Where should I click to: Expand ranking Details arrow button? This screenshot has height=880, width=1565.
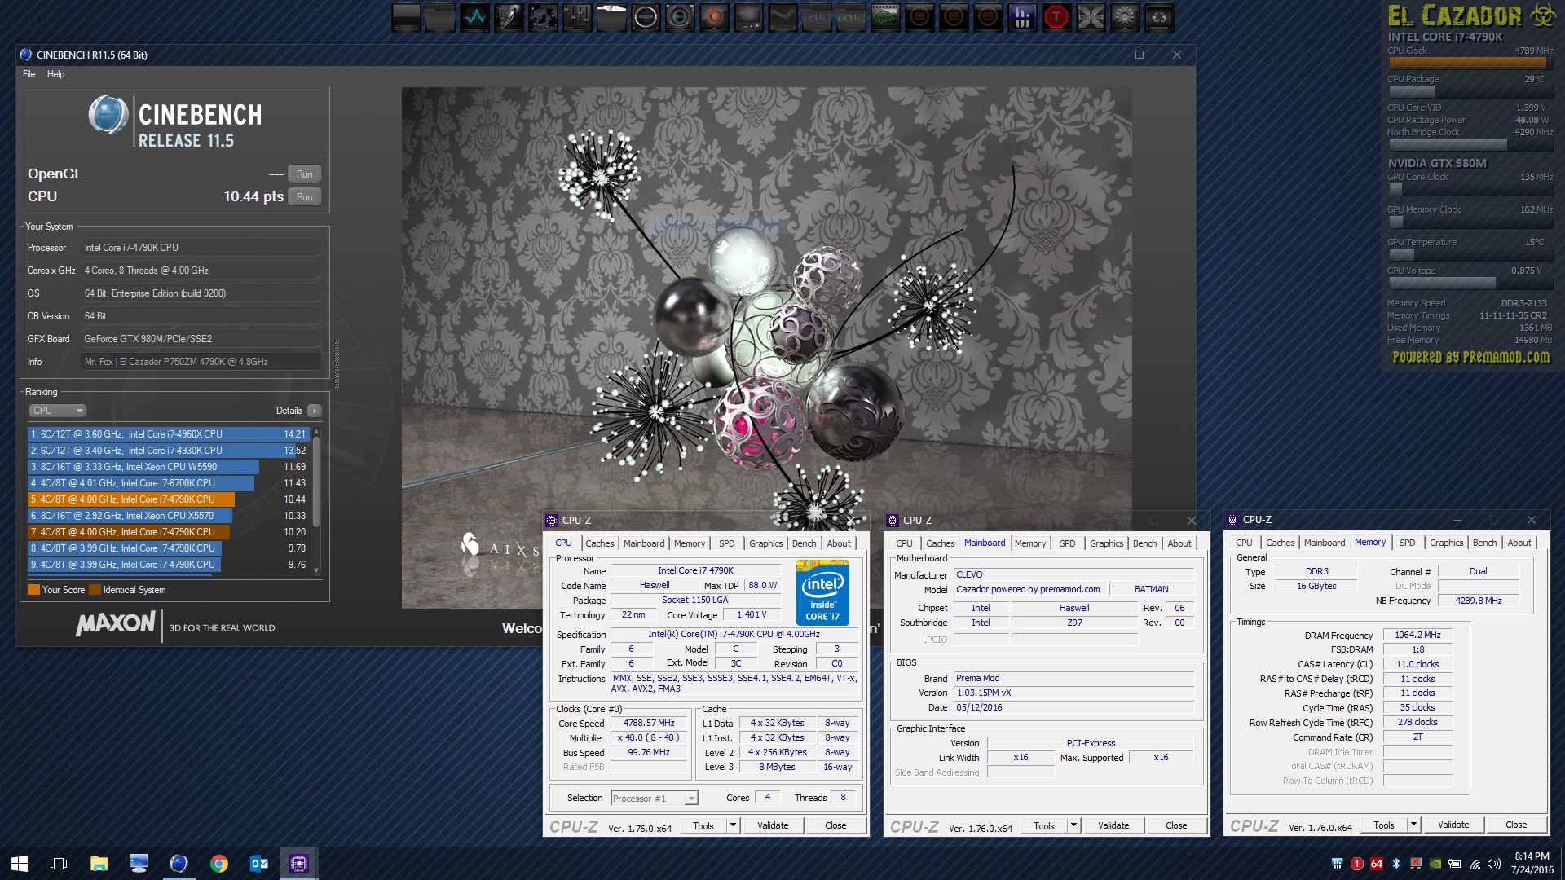(x=315, y=411)
